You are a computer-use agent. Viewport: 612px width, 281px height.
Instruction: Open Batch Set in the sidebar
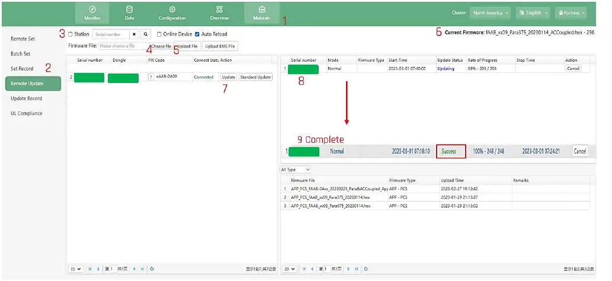(20, 53)
